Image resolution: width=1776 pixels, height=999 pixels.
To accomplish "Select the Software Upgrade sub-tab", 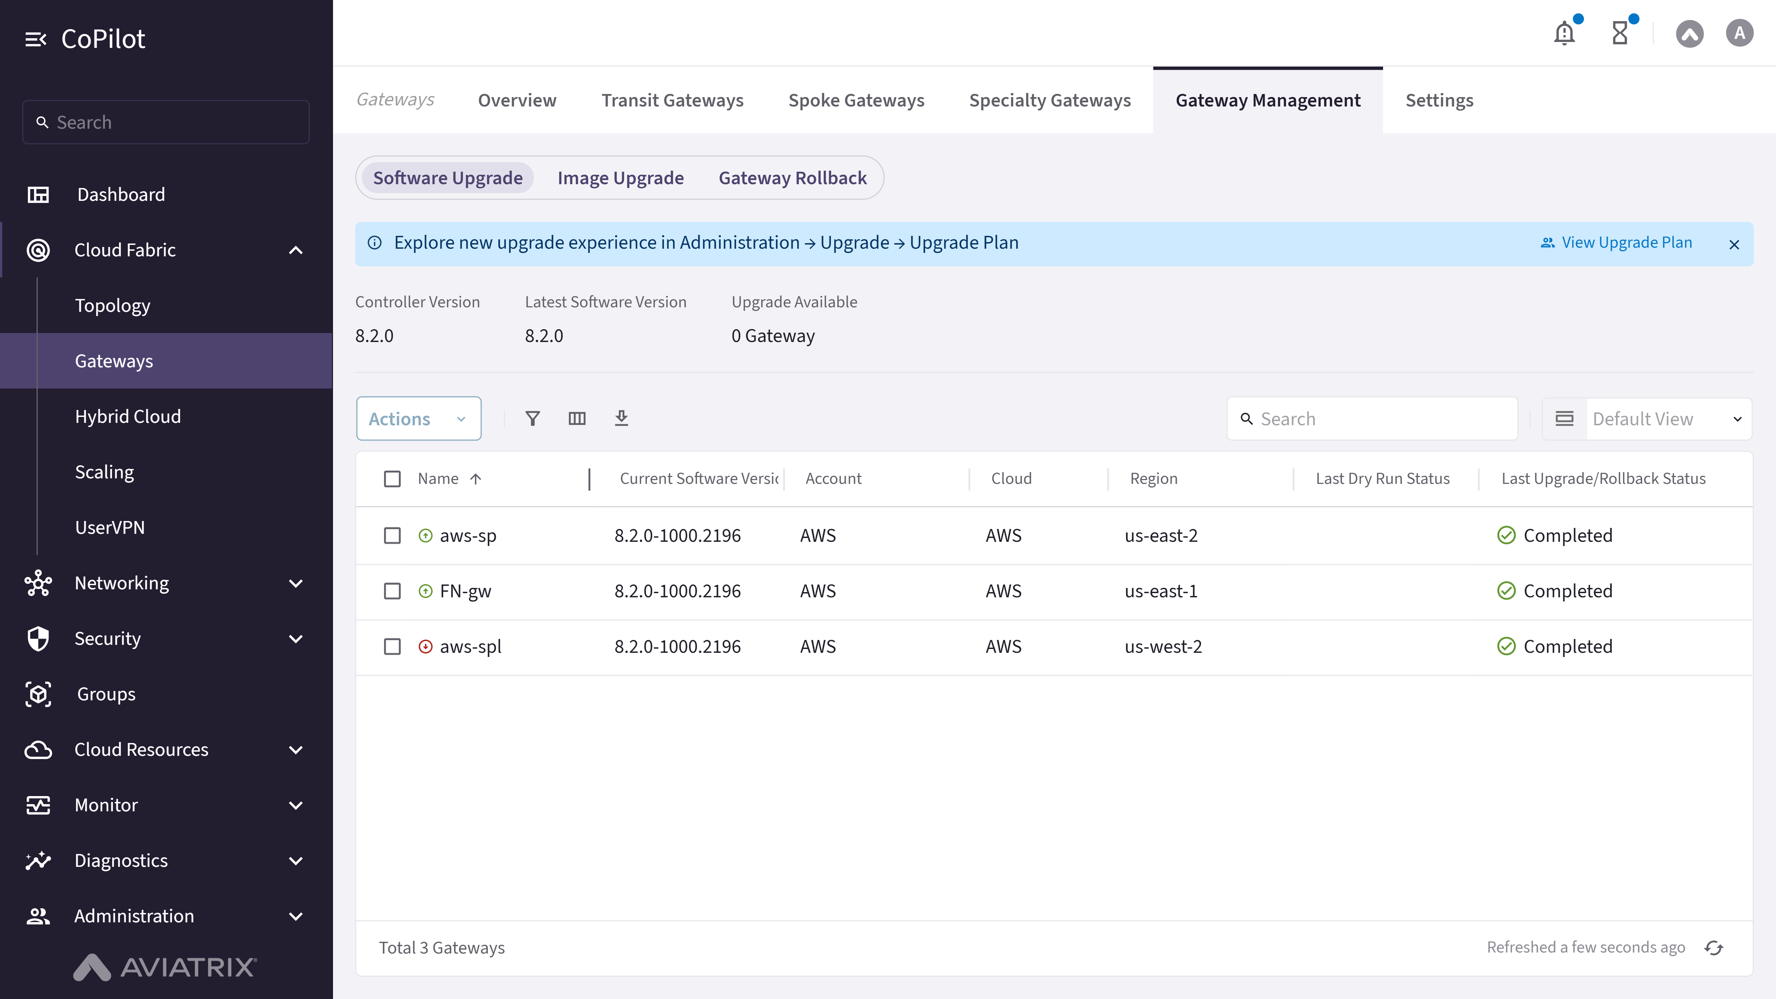I will click(447, 178).
